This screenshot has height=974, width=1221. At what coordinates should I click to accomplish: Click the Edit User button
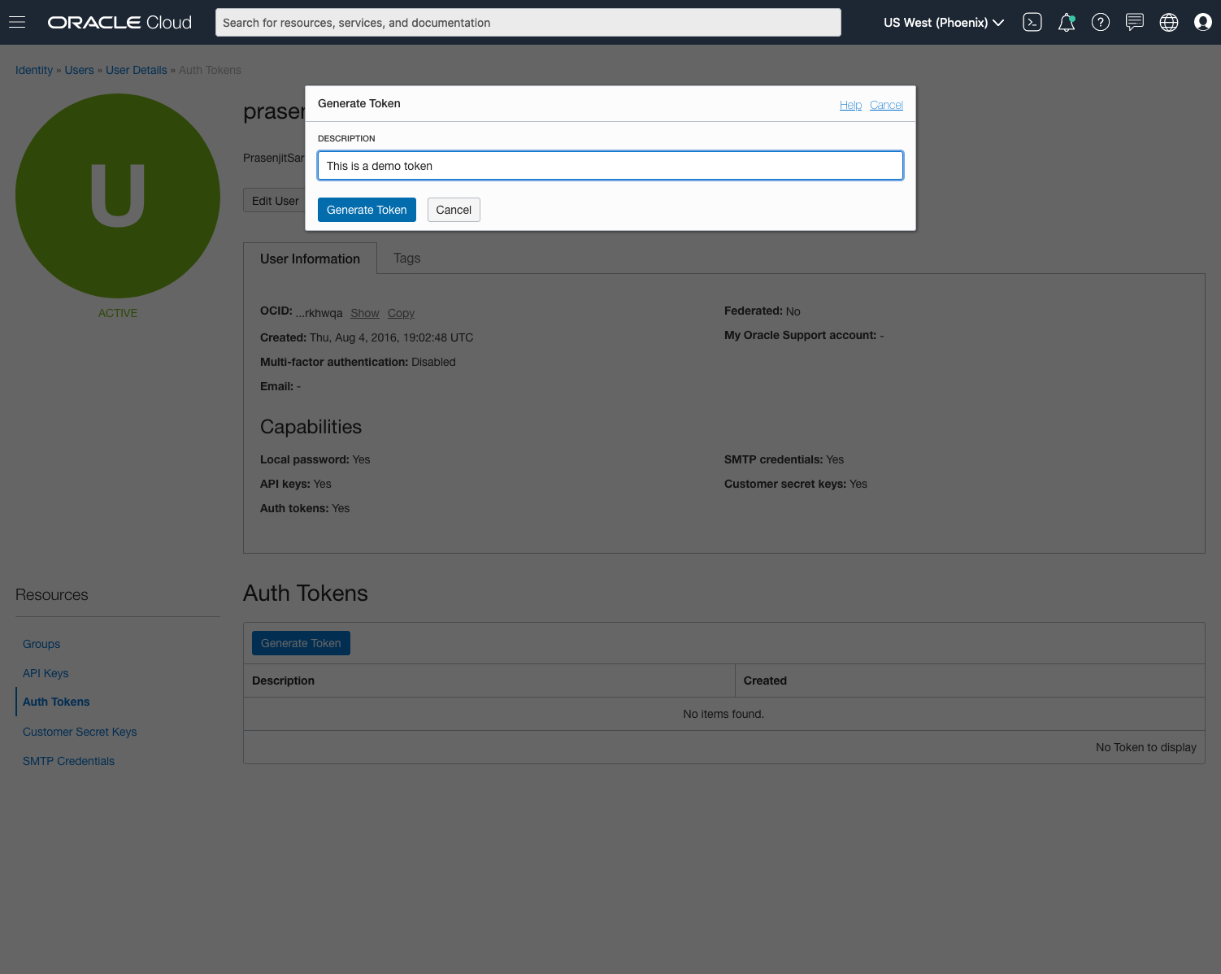(x=275, y=201)
